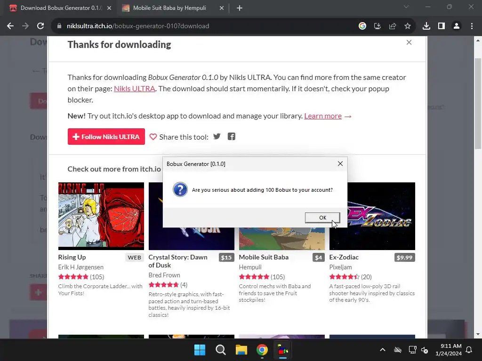Open Pixeljam author link
Viewport: 482px width, 361px height.
click(341, 267)
